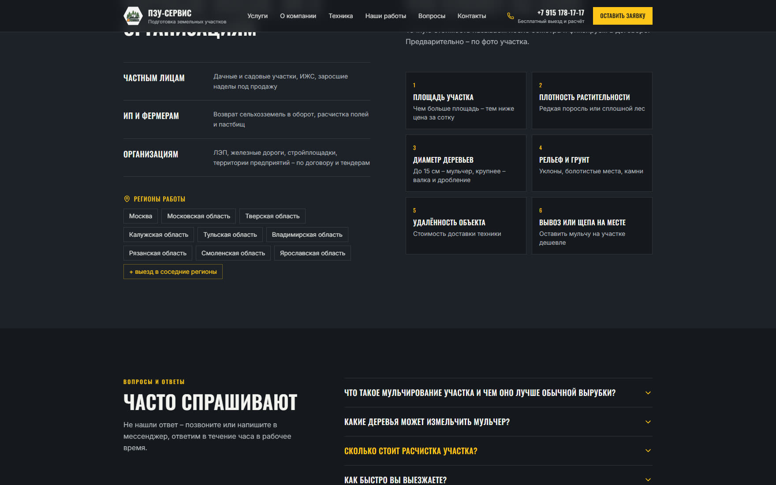Choose the Ярославская область tag

[x=313, y=253]
